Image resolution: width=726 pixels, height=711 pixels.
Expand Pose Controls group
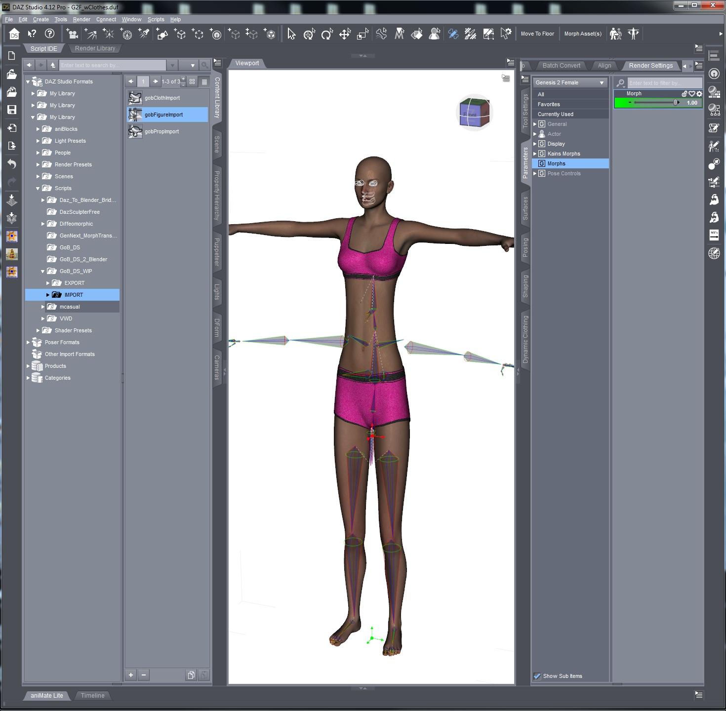click(535, 173)
